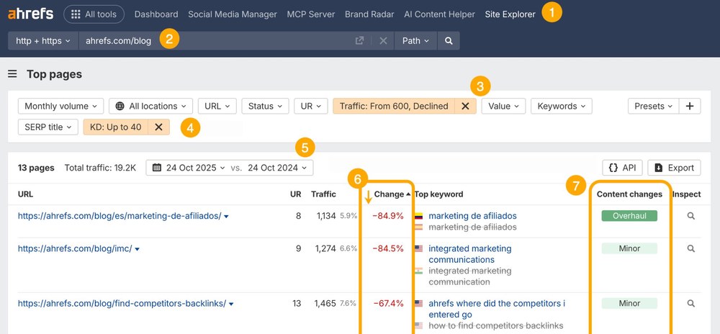Viewport: 720px width, 334px height.
Task: Click Content changes column header
Action: click(629, 194)
